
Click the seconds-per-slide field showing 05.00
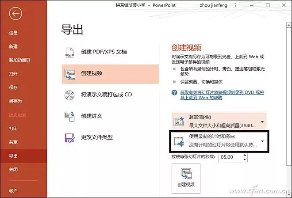[x=231, y=157]
